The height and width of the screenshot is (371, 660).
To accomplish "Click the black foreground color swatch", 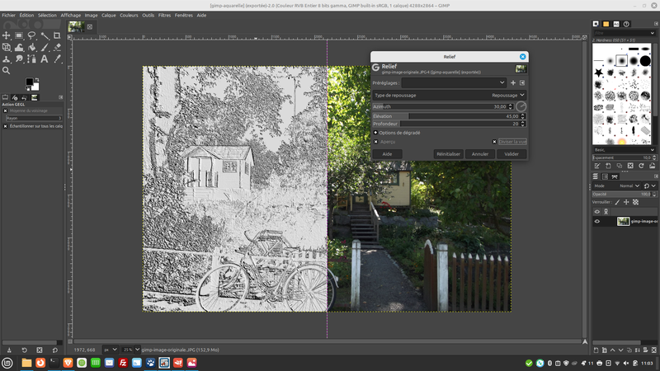I will click(x=29, y=82).
